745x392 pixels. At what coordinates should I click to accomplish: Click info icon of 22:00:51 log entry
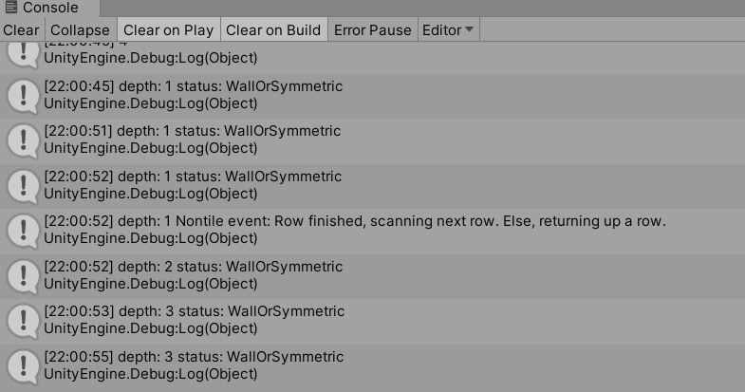pyautogui.click(x=23, y=140)
